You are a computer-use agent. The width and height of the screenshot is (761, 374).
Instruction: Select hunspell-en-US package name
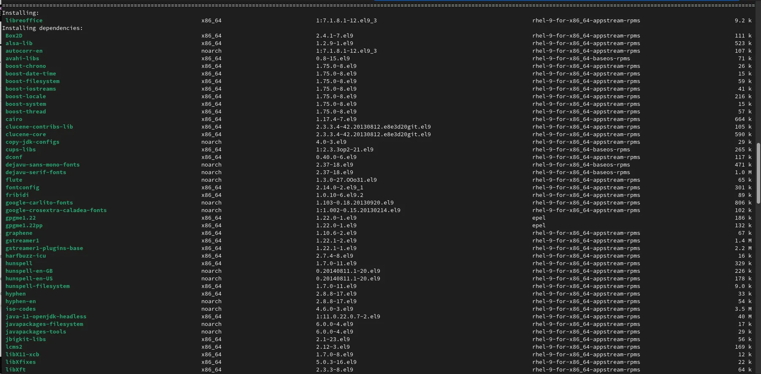point(29,278)
